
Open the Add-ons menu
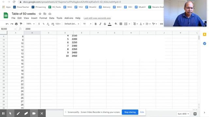[69, 18]
